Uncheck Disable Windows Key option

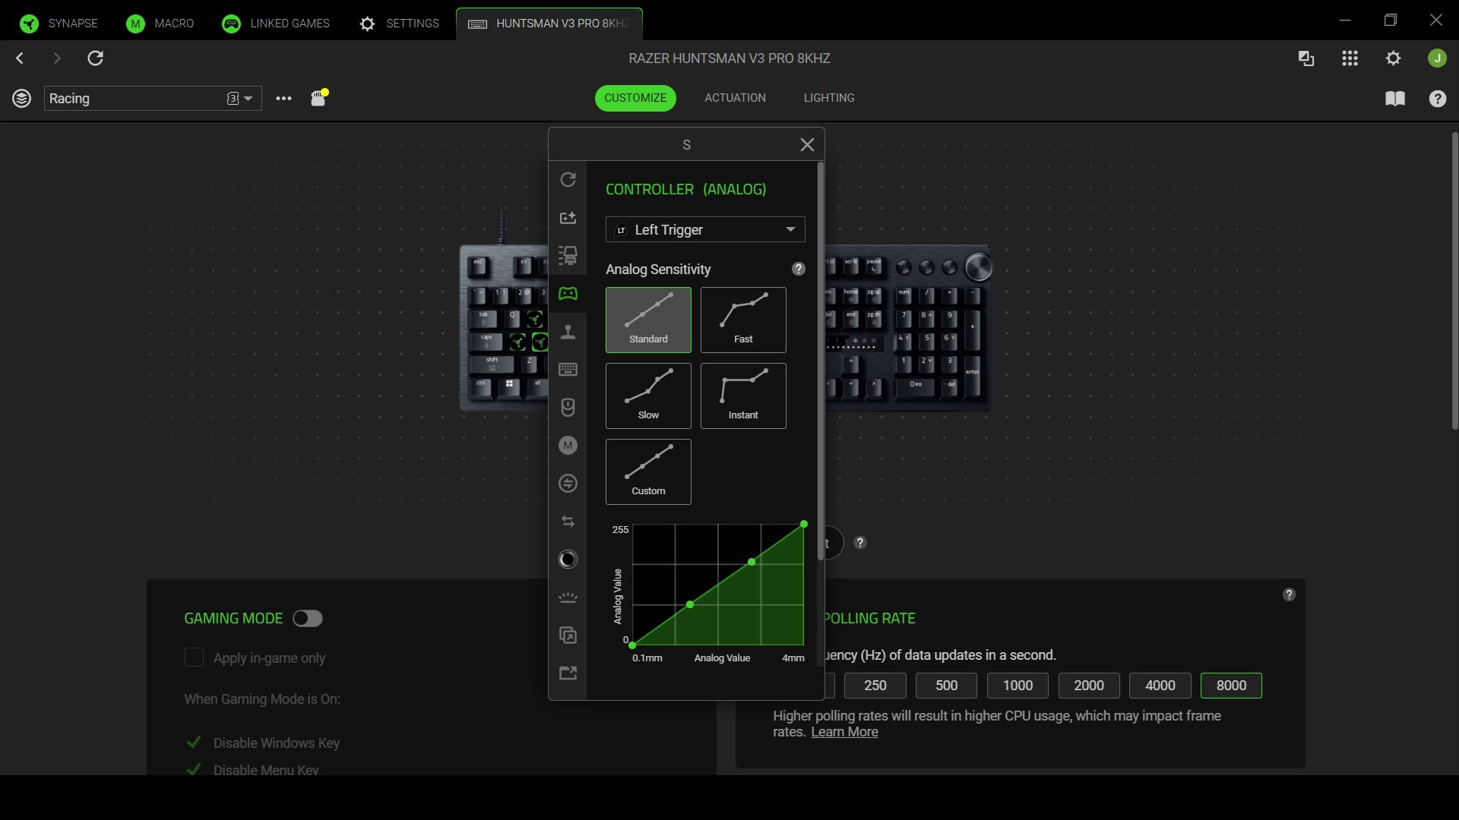pyautogui.click(x=194, y=743)
